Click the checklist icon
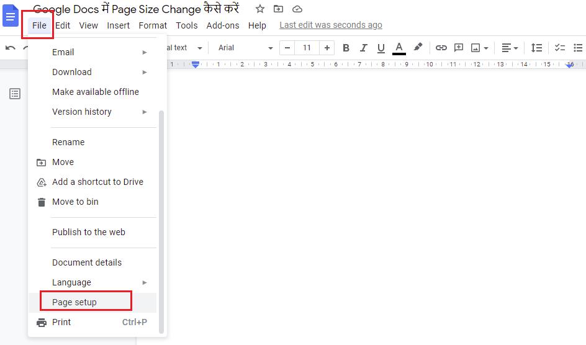Screen dimensions: 586x345 click(x=559, y=48)
